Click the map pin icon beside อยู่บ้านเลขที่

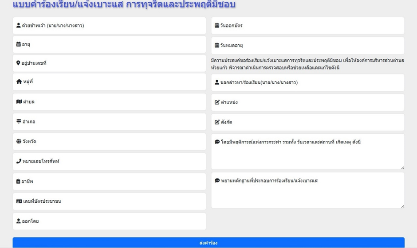pos(18,63)
